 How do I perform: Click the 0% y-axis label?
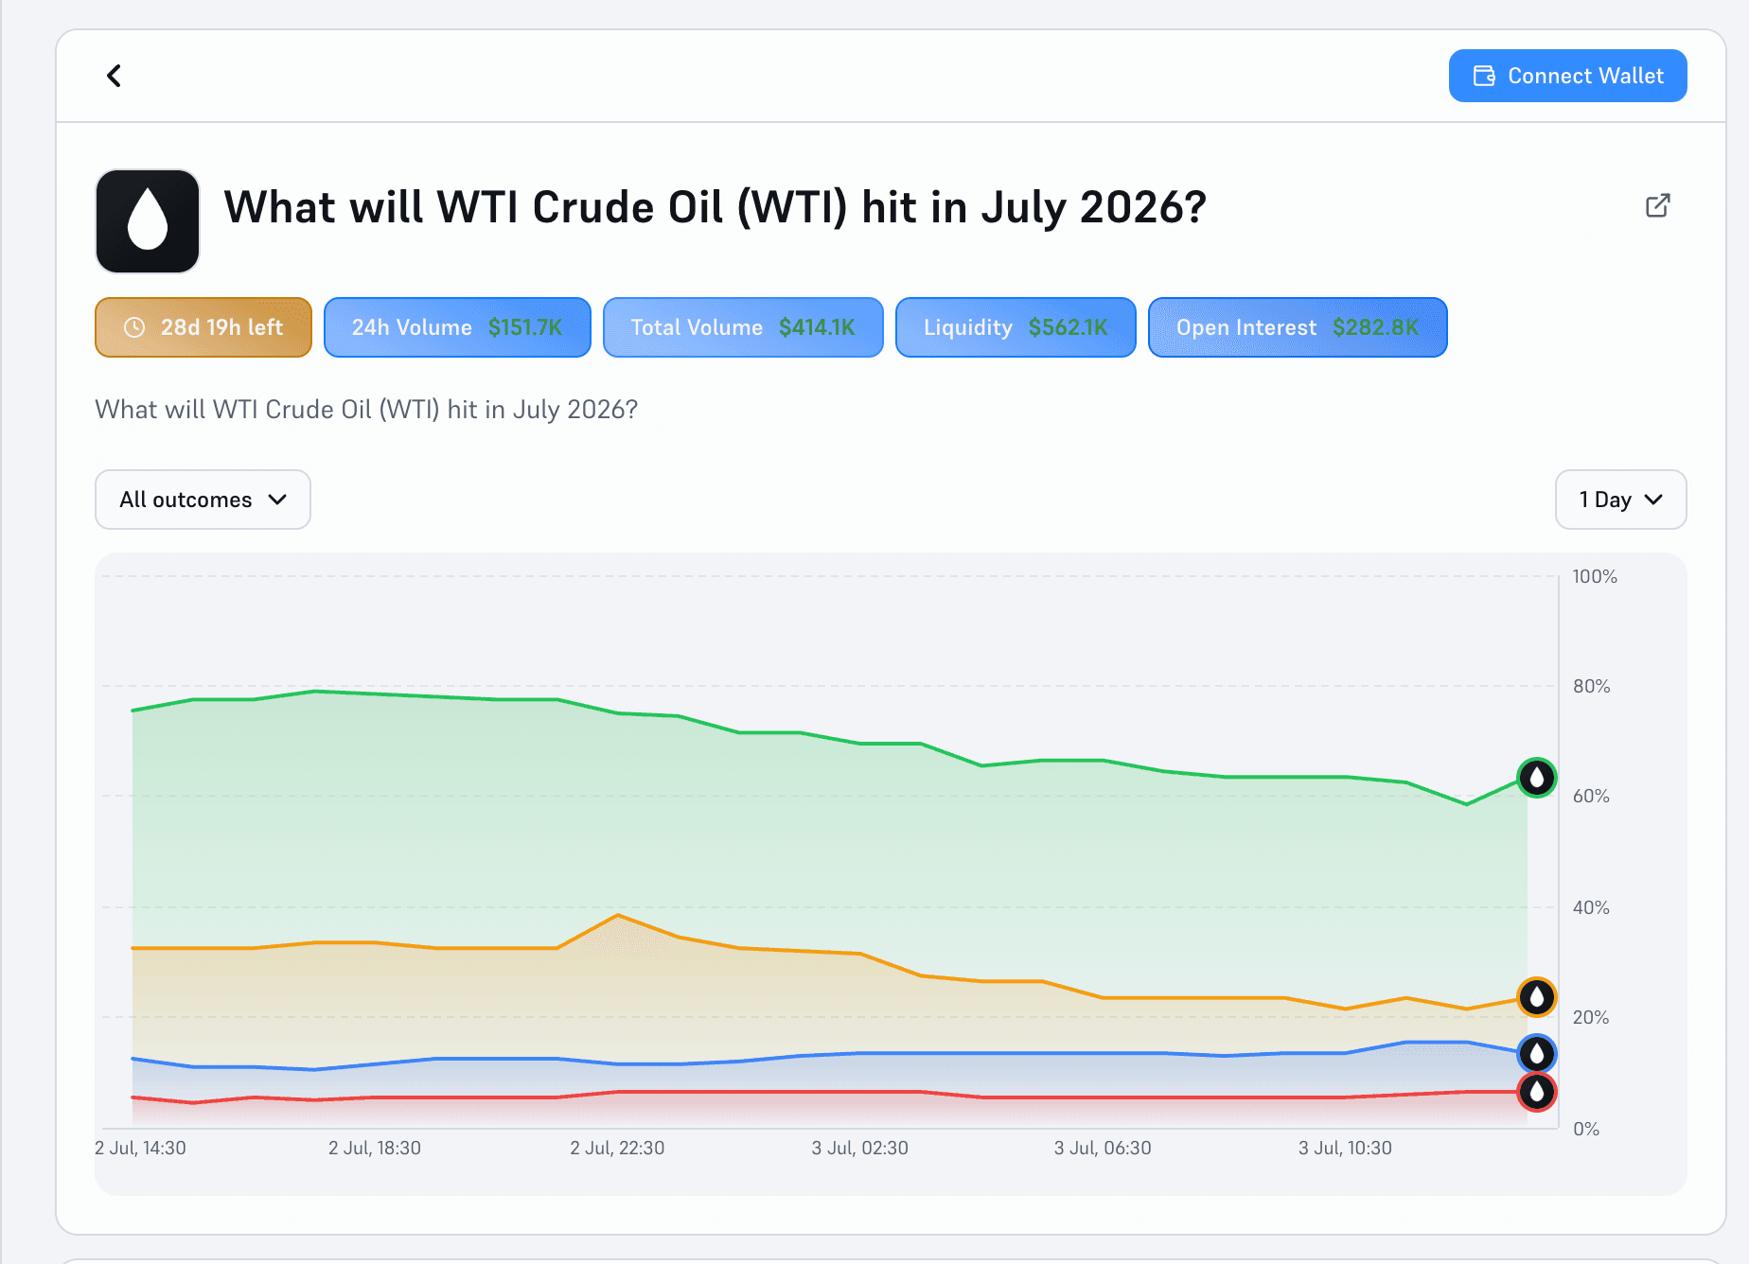point(1586,1129)
